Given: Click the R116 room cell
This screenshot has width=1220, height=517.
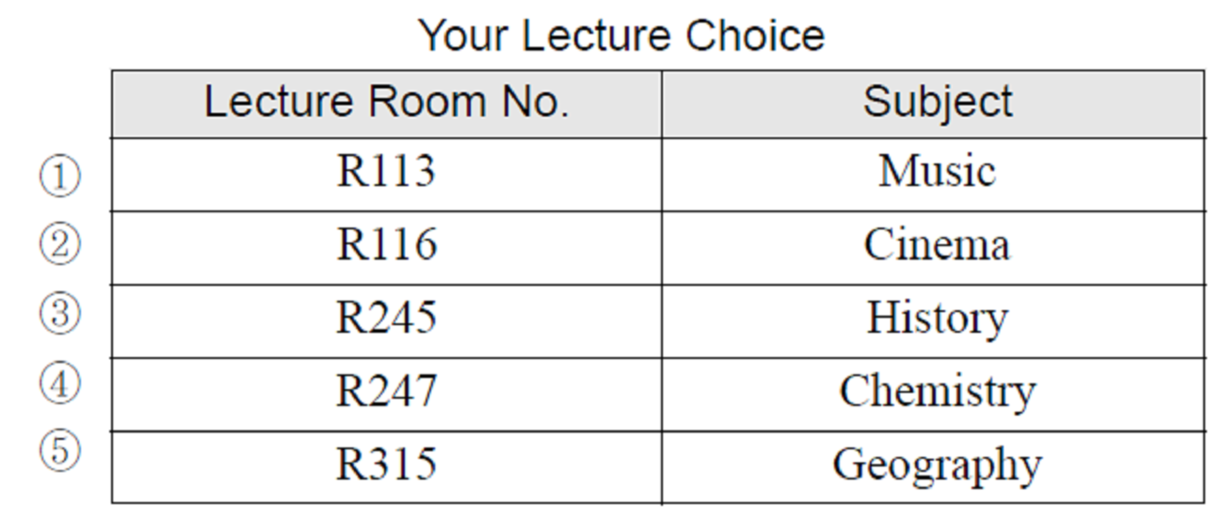Looking at the screenshot, I should pyautogui.click(x=386, y=248).
